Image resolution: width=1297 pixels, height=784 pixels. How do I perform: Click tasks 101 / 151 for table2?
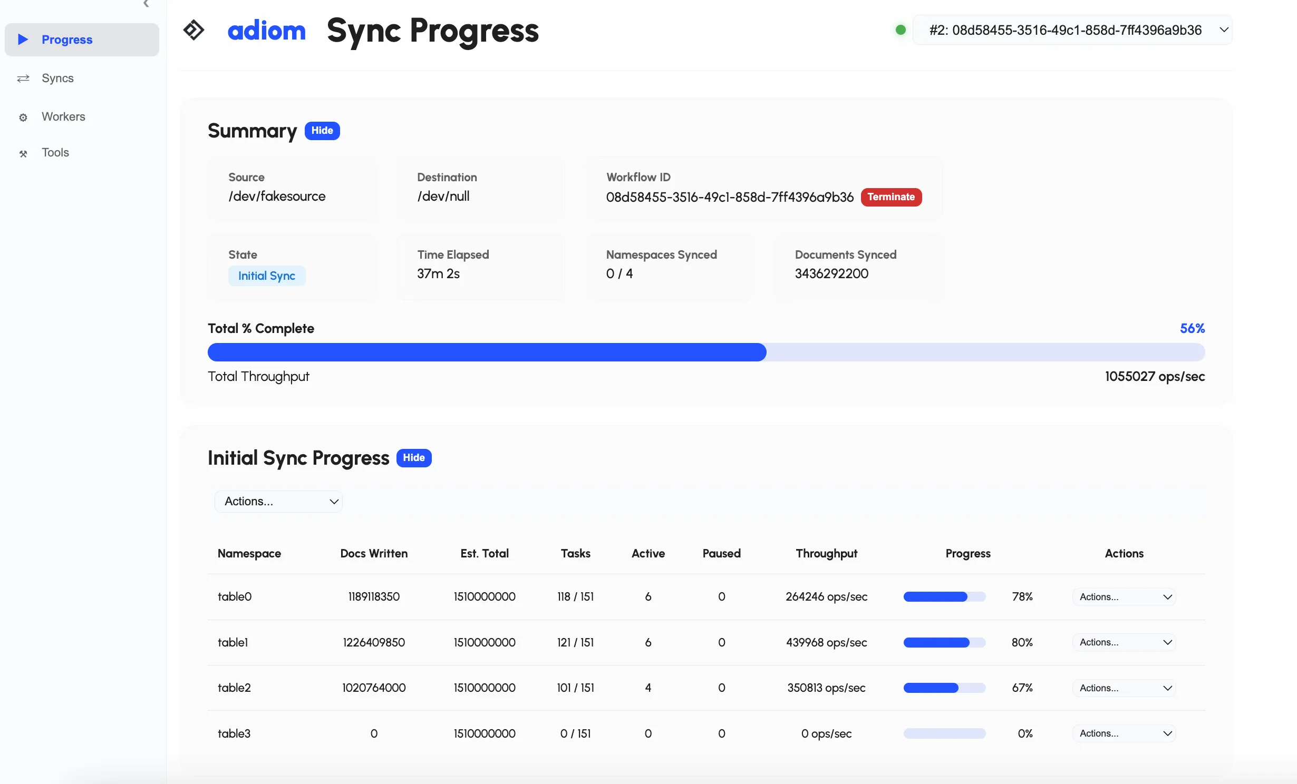tap(575, 688)
